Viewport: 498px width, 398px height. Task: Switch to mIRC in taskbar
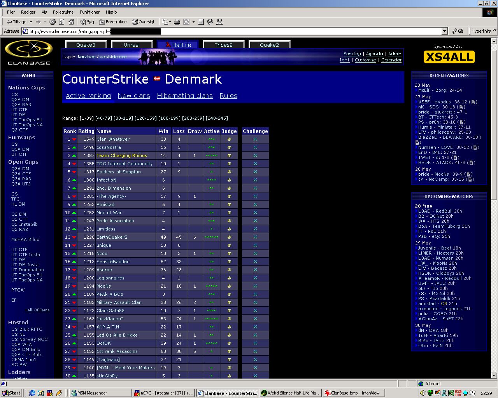point(163,393)
